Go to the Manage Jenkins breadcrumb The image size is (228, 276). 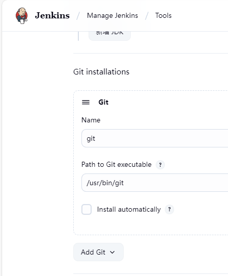112,15
